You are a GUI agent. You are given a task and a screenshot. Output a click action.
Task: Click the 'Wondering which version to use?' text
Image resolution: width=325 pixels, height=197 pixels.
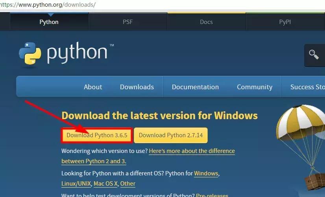[105, 151]
